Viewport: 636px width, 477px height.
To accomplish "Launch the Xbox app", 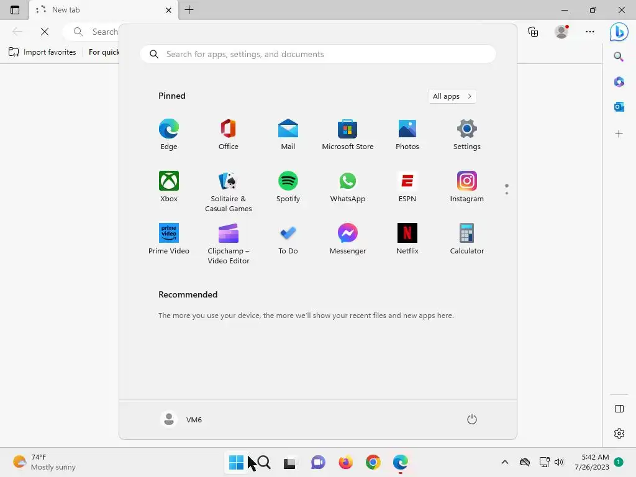I will point(169,186).
